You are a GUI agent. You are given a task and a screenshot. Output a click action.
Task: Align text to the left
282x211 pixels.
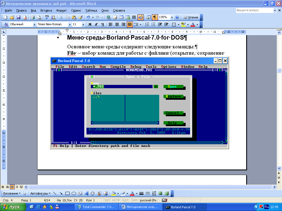pos(111,24)
